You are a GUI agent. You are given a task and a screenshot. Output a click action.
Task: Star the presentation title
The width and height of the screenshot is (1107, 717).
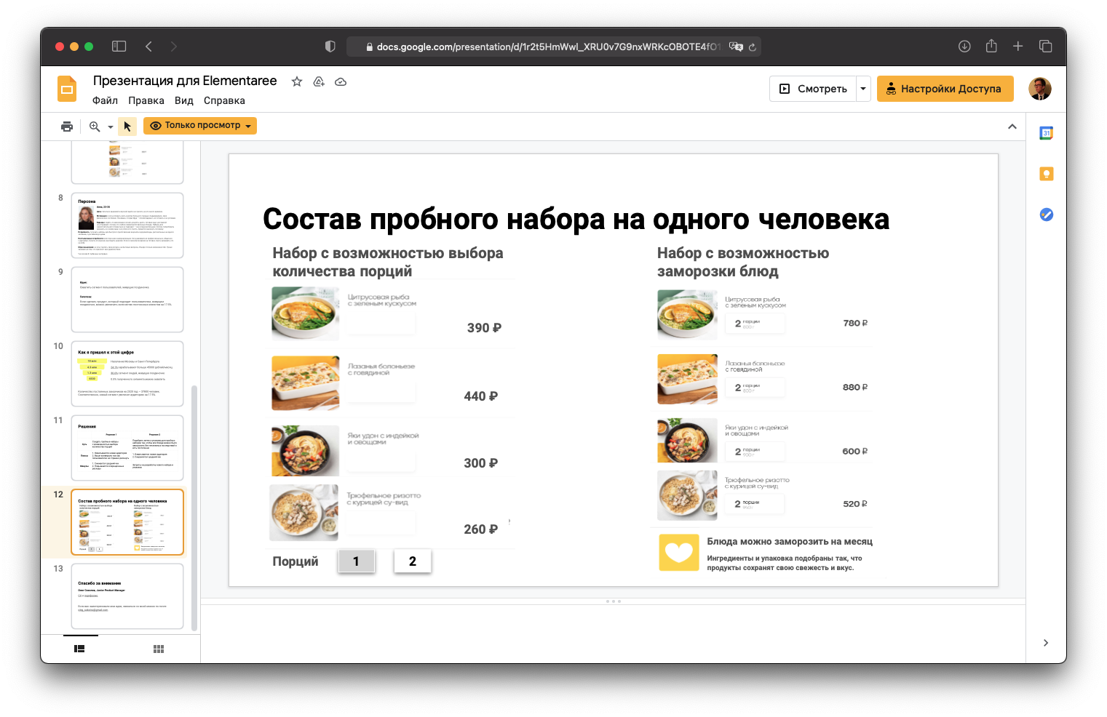296,81
